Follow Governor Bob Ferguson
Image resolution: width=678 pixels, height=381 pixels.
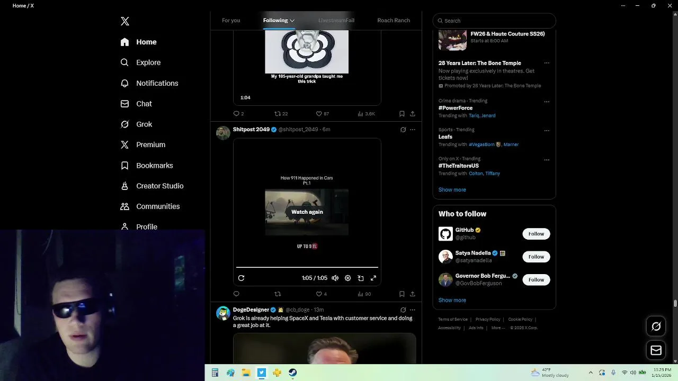[536, 279]
